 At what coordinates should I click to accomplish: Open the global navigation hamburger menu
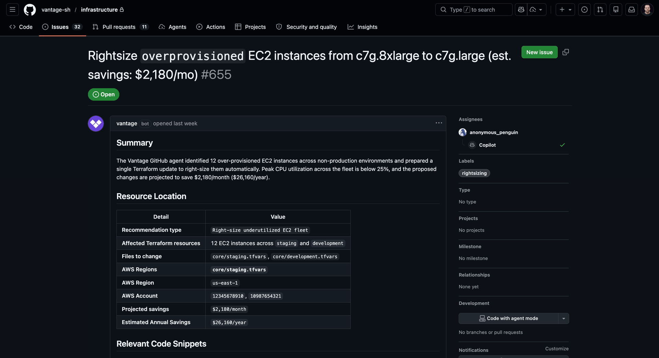click(12, 9)
